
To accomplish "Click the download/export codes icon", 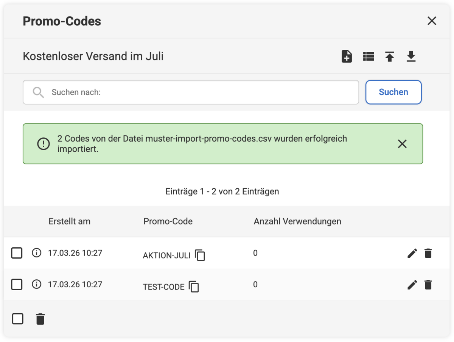I will click(411, 57).
